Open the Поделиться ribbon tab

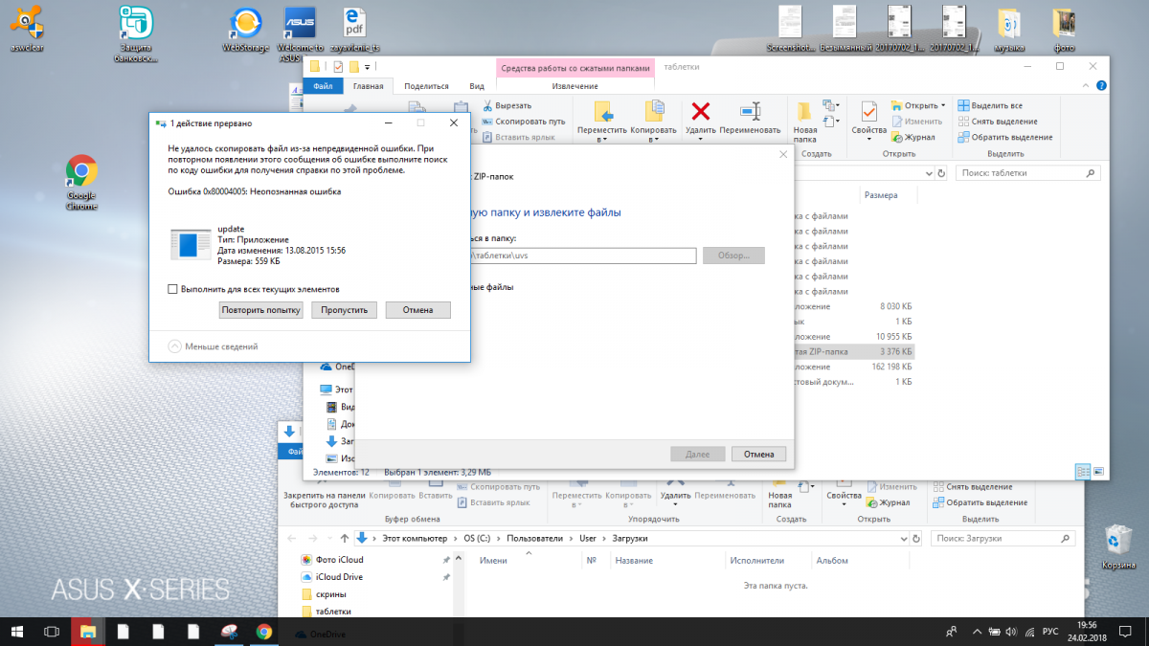point(426,86)
